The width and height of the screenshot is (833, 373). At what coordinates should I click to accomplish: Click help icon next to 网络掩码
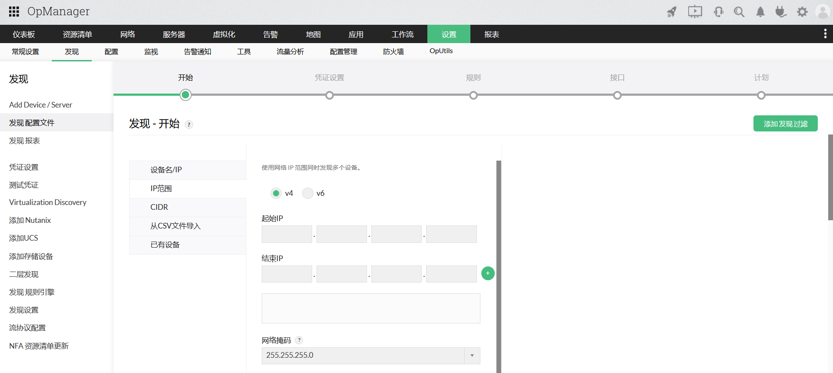point(299,340)
